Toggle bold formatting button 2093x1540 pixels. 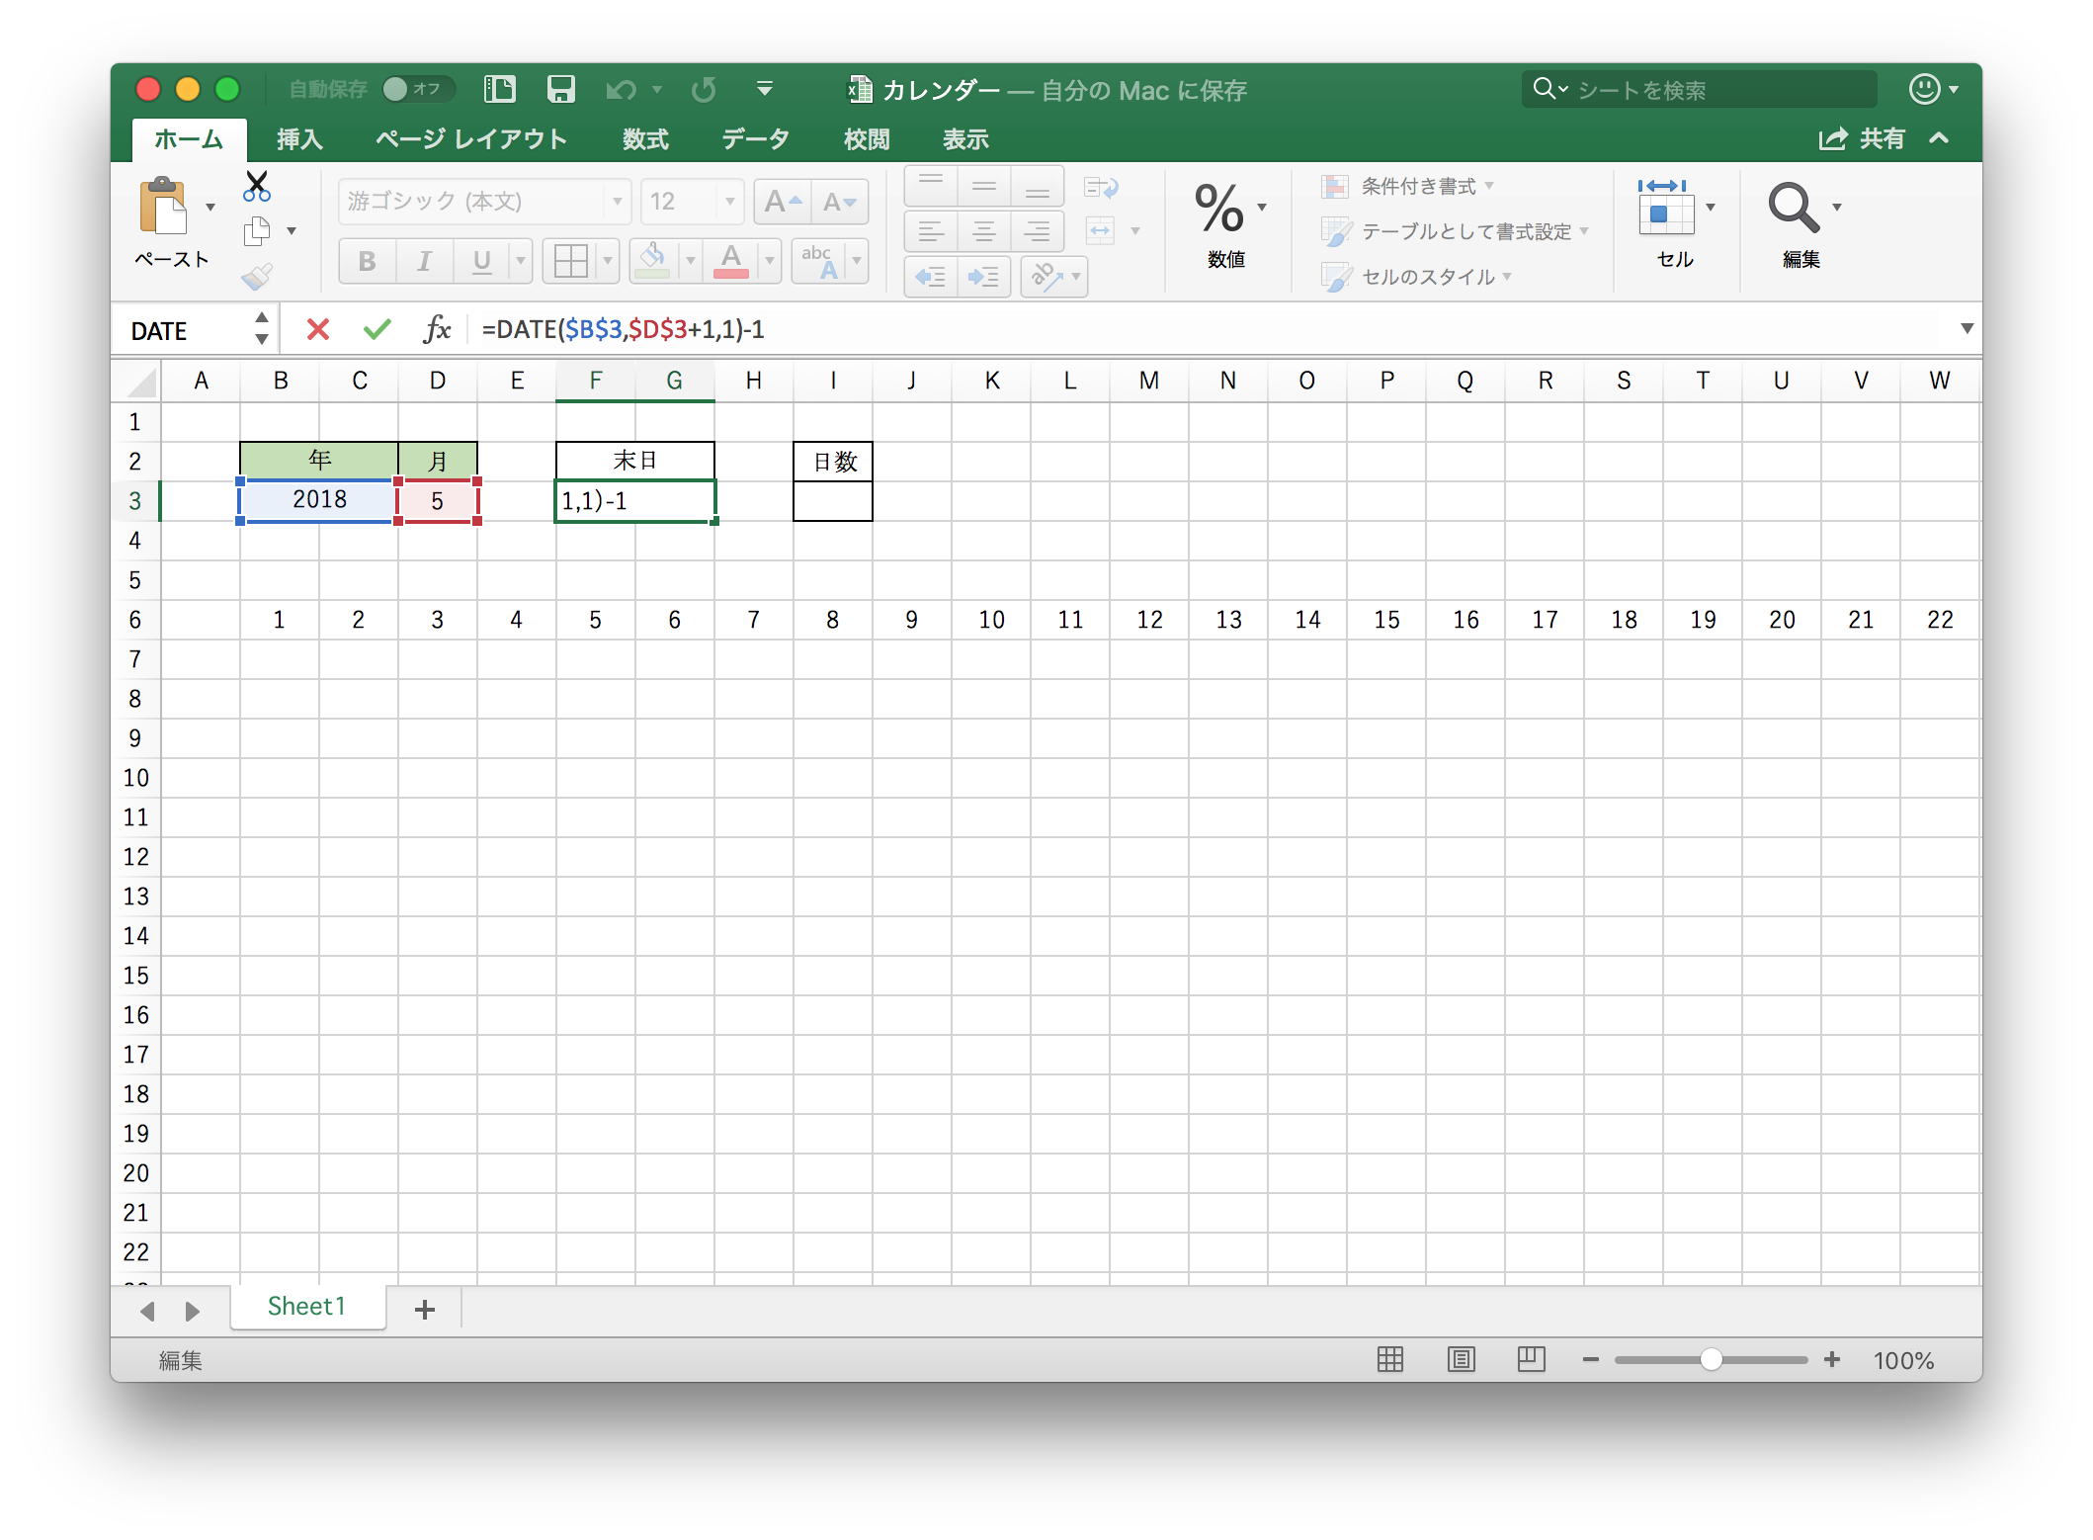tap(367, 261)
